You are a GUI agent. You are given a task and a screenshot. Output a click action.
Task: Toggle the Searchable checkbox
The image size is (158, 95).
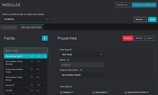tap(93, 92)
